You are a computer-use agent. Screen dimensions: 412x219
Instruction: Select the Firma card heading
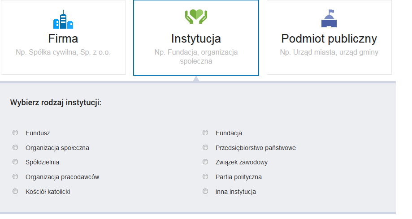pos(63,38)
